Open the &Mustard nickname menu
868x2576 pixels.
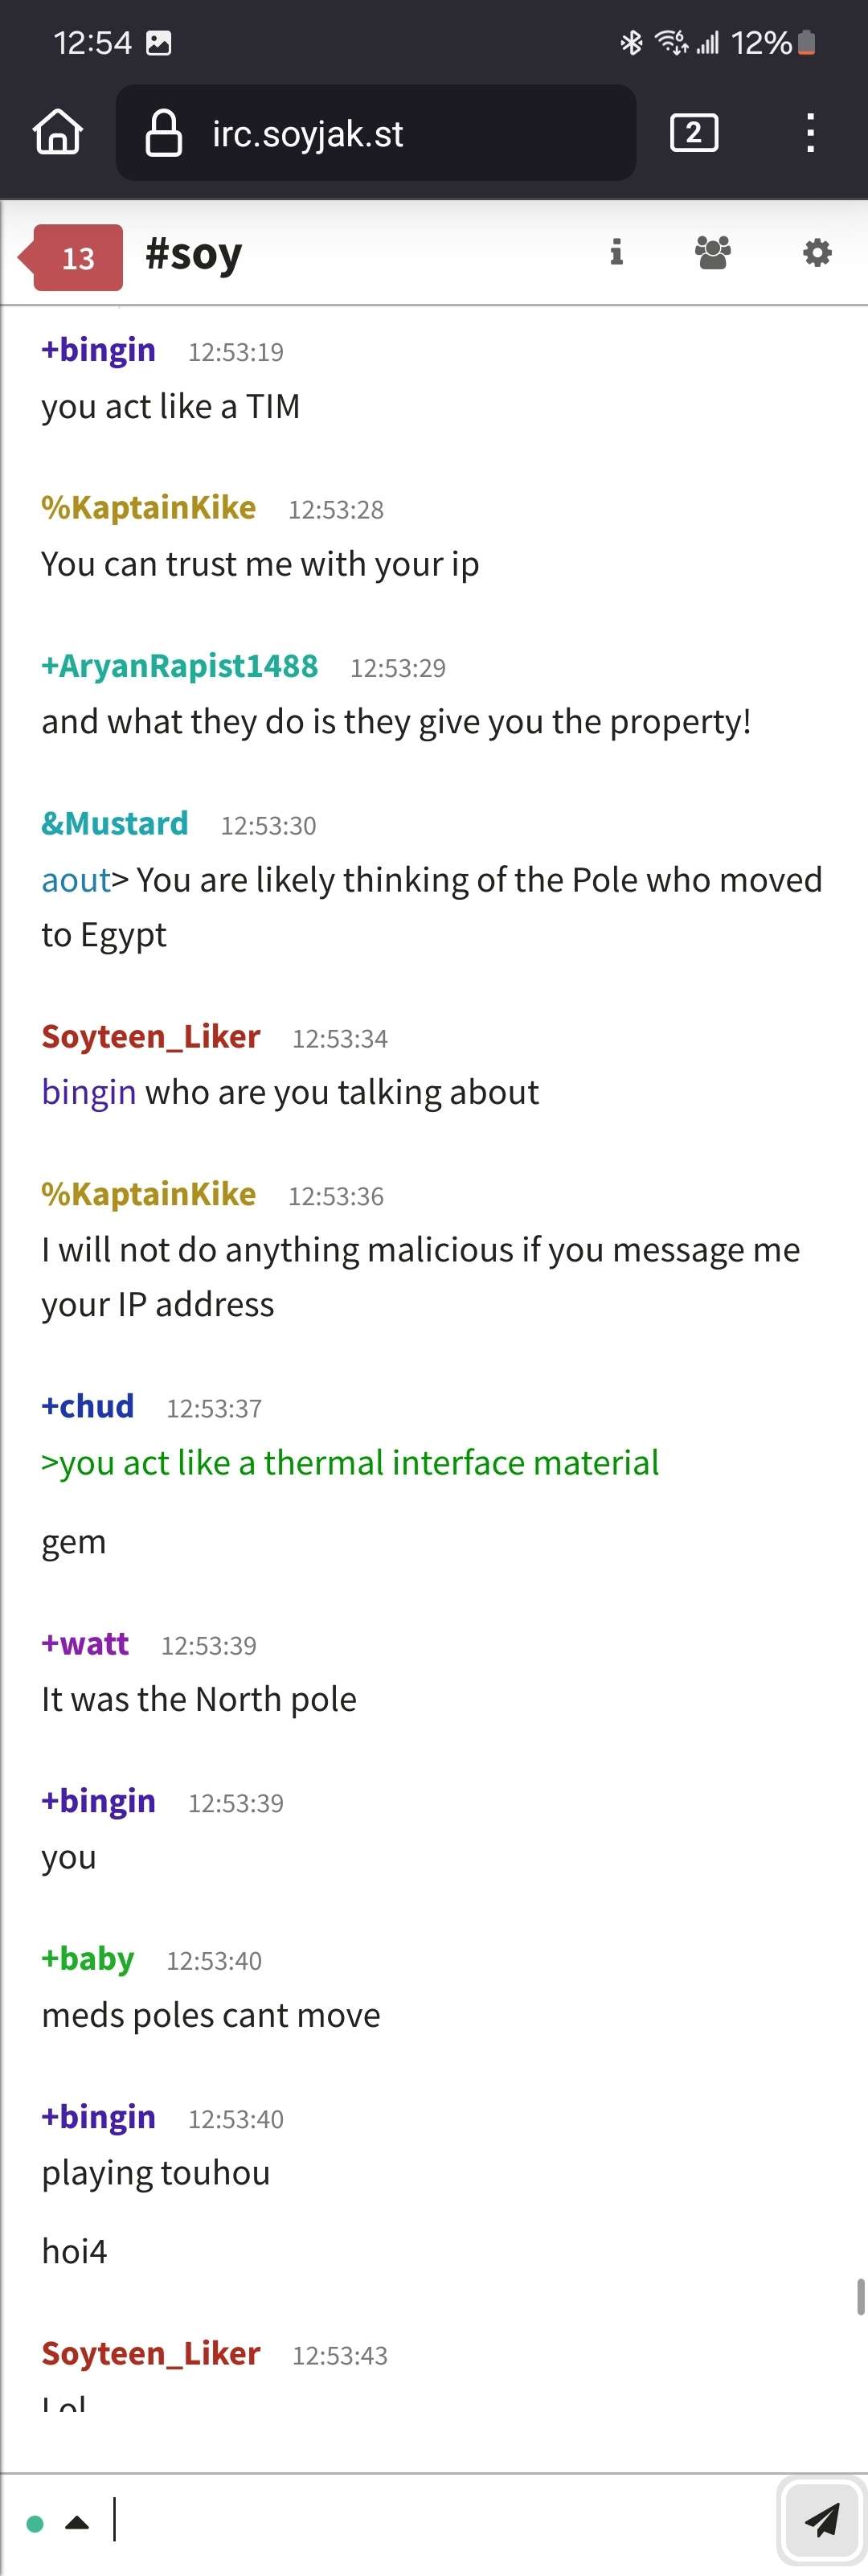[x=114, y=823]
